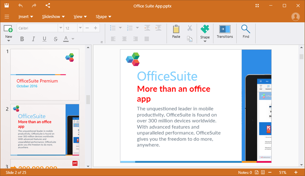Undo the last action
This screenshot has width=305, height=176.
(x=20, y=5)
